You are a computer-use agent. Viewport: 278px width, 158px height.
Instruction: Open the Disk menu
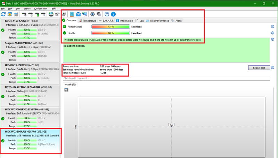10,8
